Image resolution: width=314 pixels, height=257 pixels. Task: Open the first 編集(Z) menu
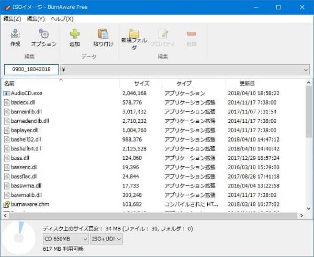pyautogui.click(x=12, y=19)
